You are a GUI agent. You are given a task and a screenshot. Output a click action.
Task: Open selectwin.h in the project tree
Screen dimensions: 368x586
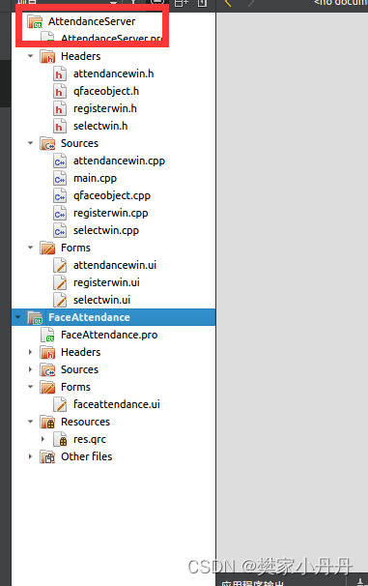point(100,126)
